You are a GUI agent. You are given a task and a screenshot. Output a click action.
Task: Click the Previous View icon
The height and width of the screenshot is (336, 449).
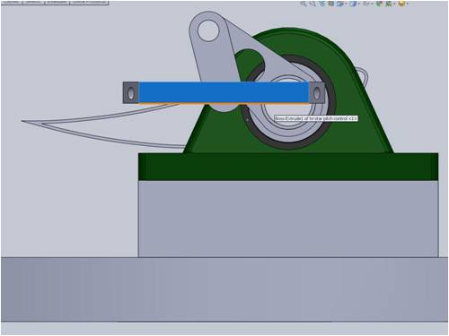click(x=321, y=4)
